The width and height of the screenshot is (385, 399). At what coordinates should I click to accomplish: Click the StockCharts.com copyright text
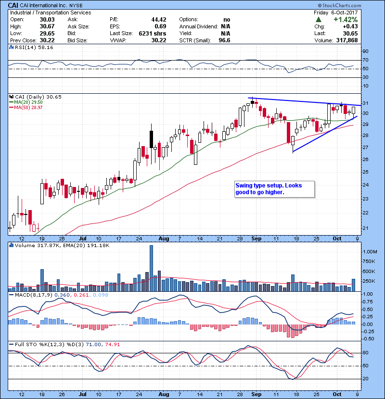click(x=339, y=5)
